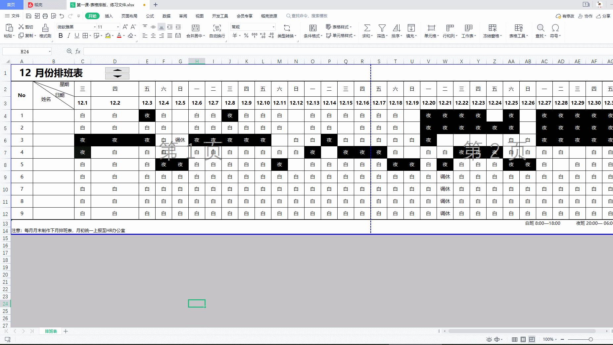Image resolution: width=613 pixels, height=345 pixels.
Task: Expand the cell borders dropdown arrow
Action: pyautogui.click(x=90, y=36)
